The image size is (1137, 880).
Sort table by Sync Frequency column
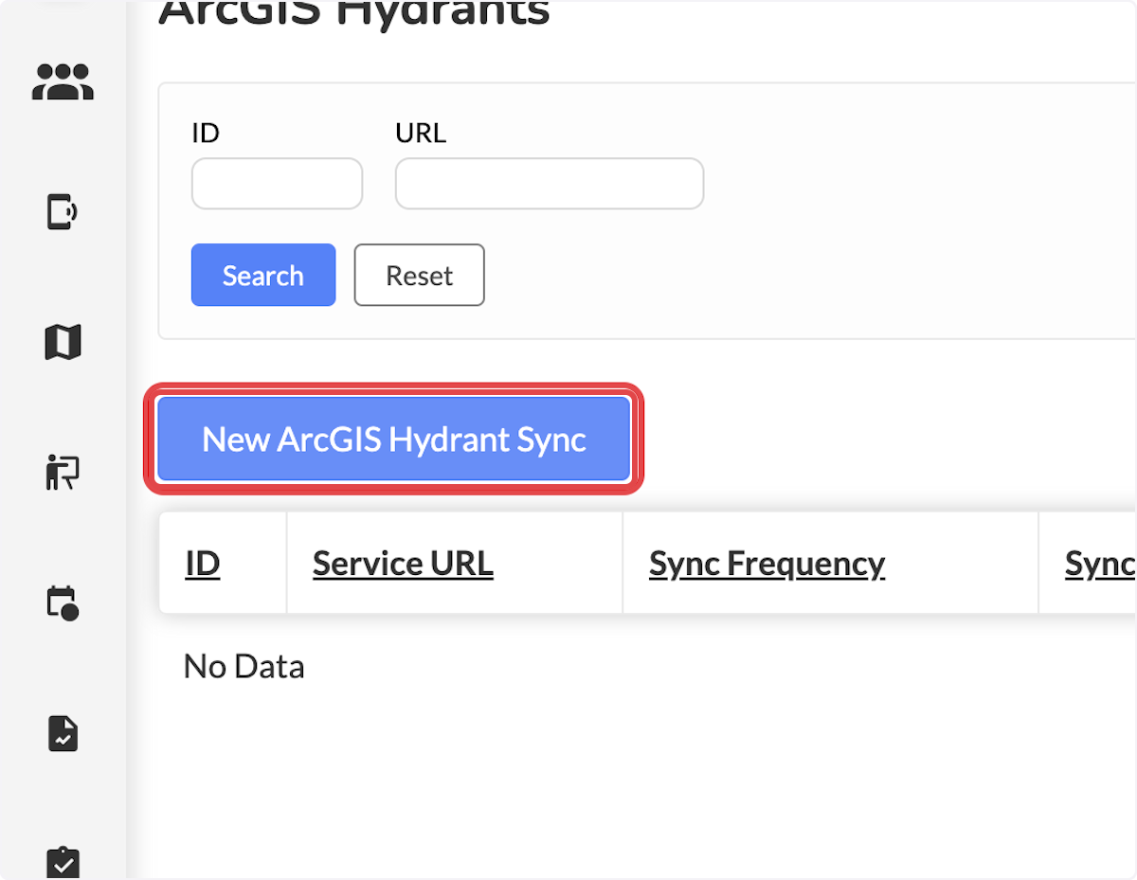coord(767,564)
